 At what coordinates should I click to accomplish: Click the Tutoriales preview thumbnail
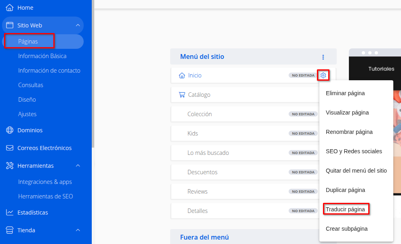pos(375,121)
